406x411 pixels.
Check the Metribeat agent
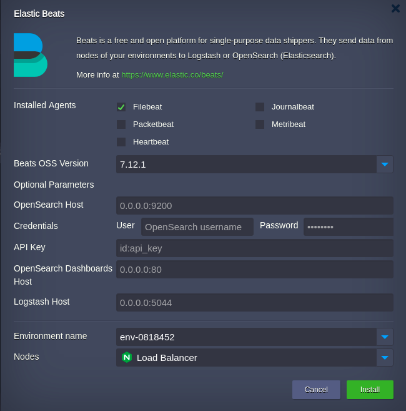pyautogui.click(x=260, y=124)
